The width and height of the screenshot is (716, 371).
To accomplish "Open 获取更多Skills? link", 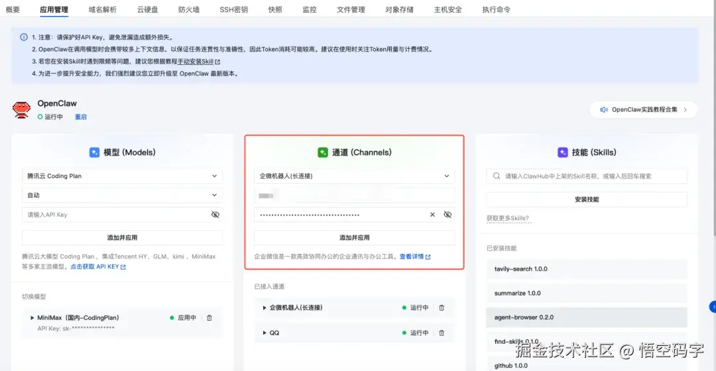I will pos(508,218).
